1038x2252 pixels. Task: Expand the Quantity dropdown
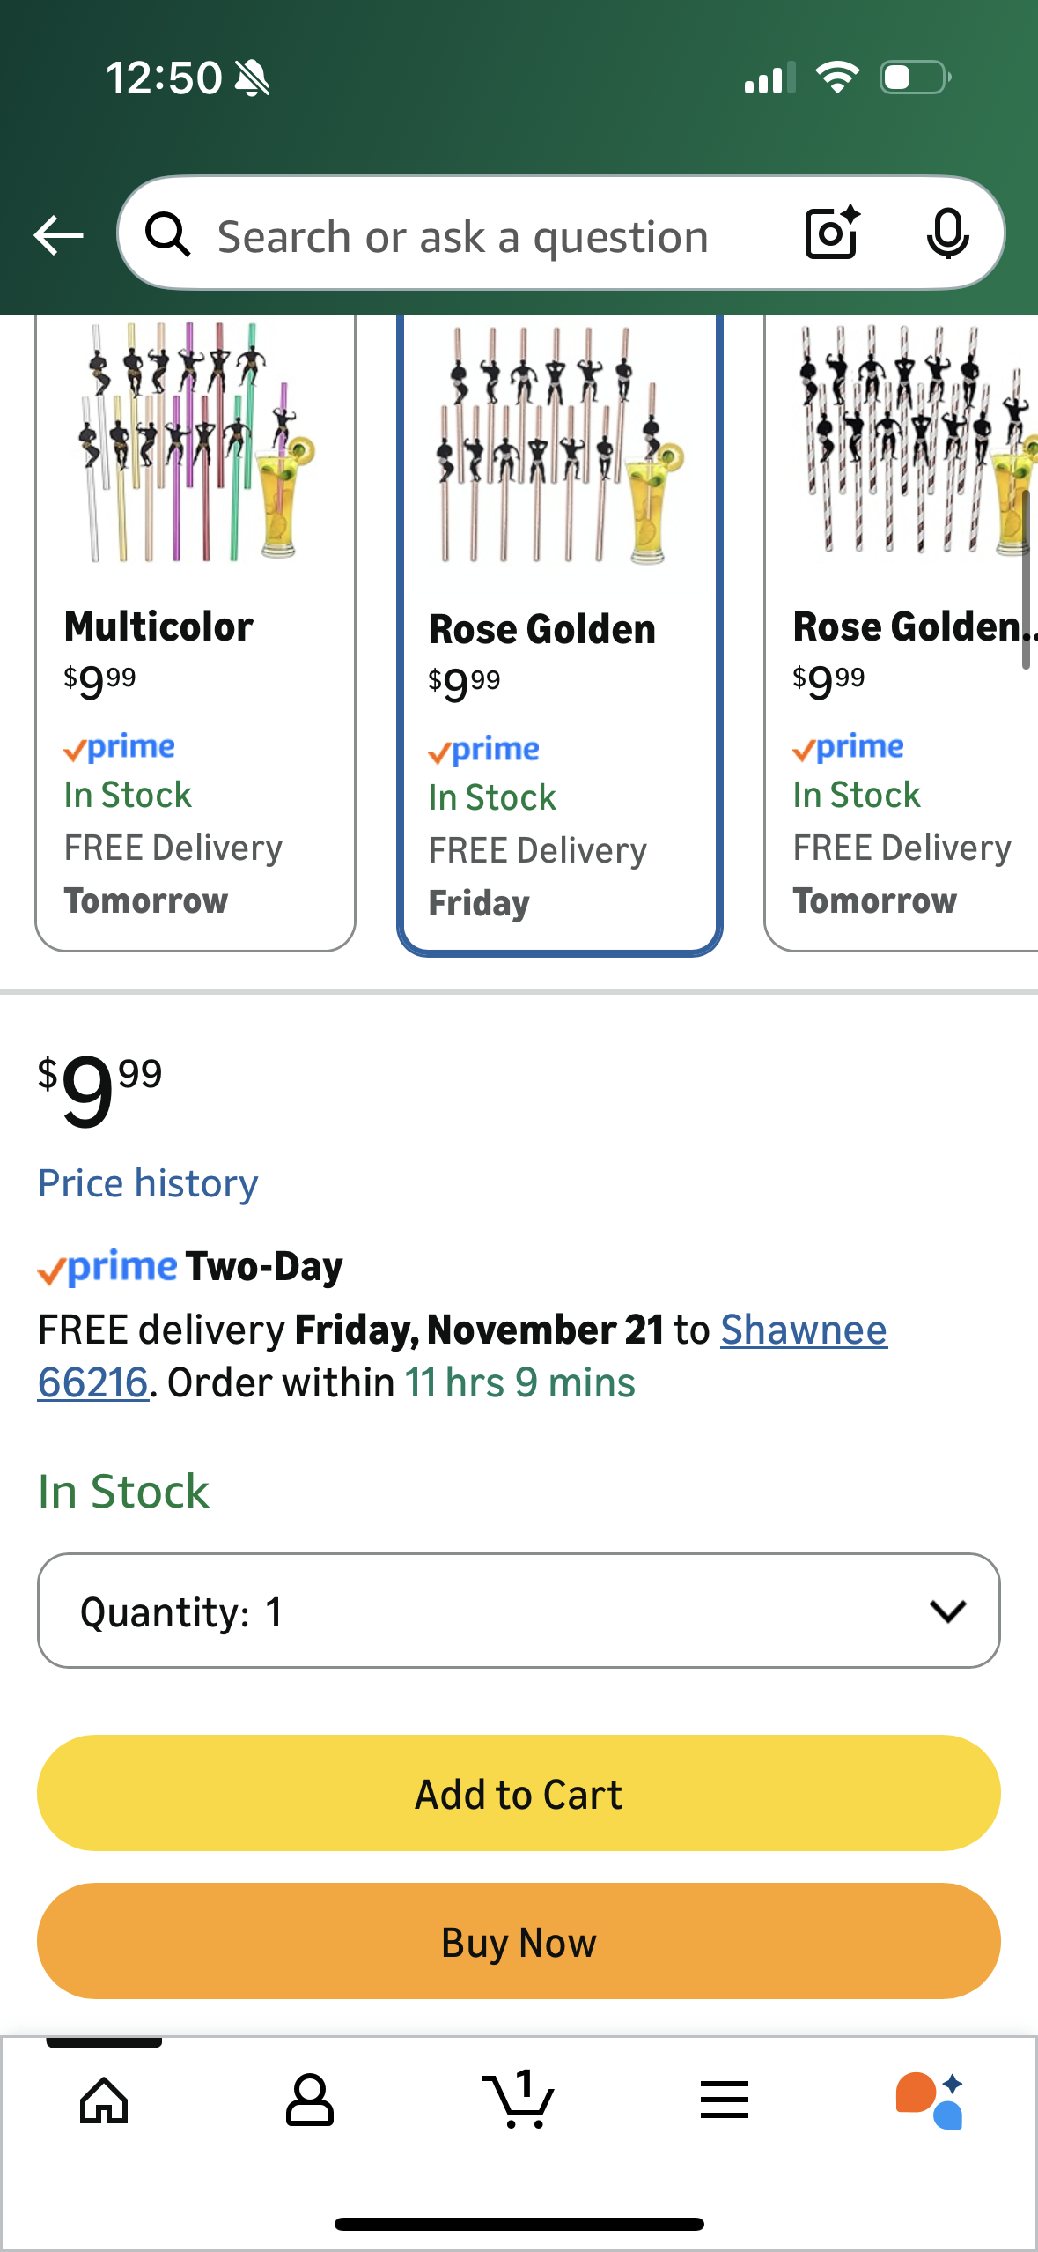click(519, 1611)
